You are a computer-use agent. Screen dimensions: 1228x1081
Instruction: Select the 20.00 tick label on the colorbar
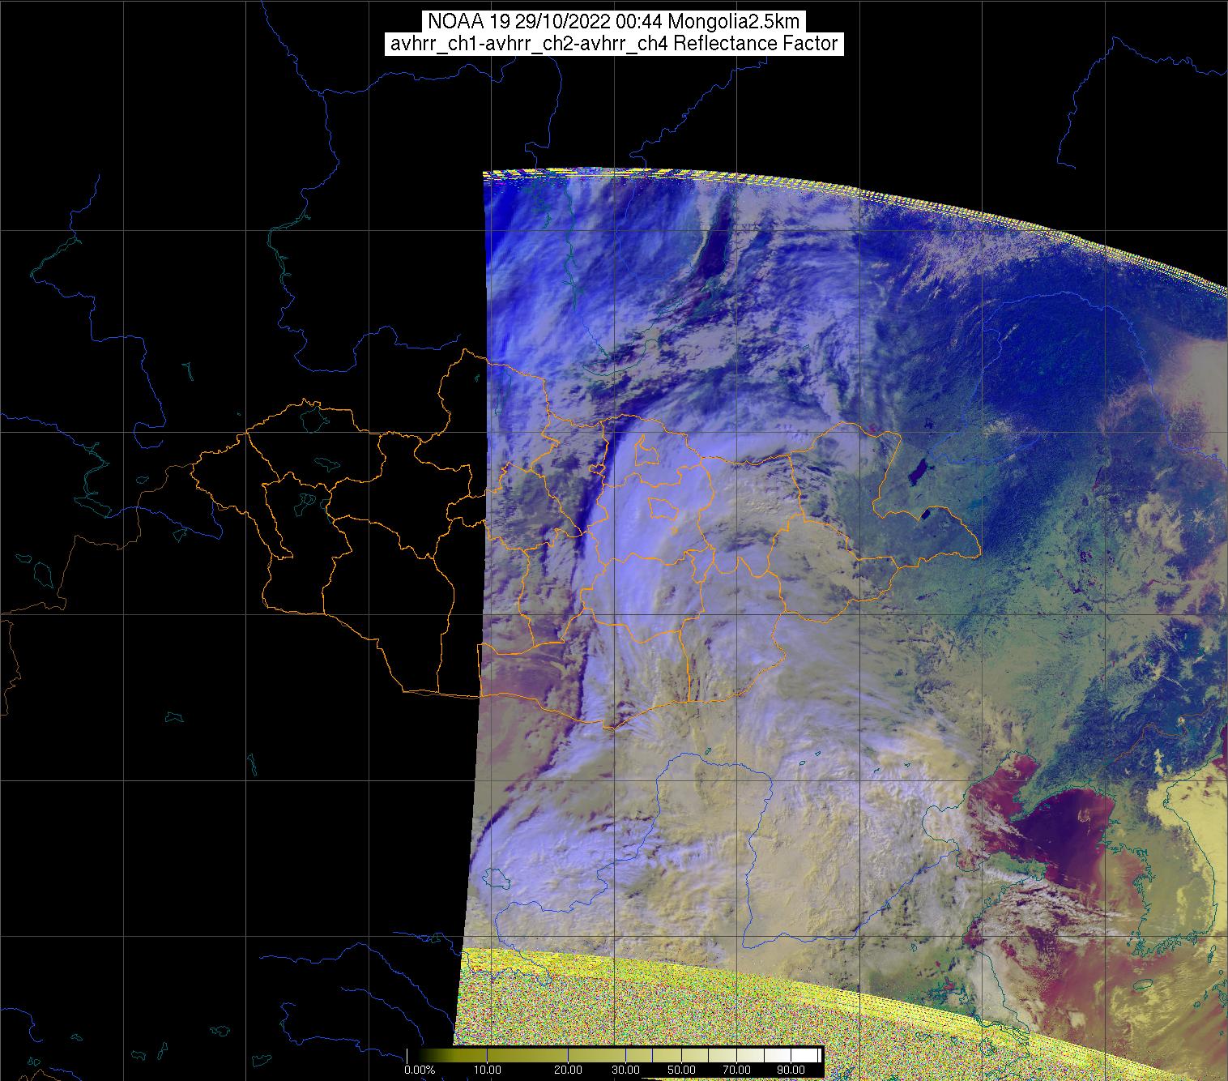coord(568,1070)
